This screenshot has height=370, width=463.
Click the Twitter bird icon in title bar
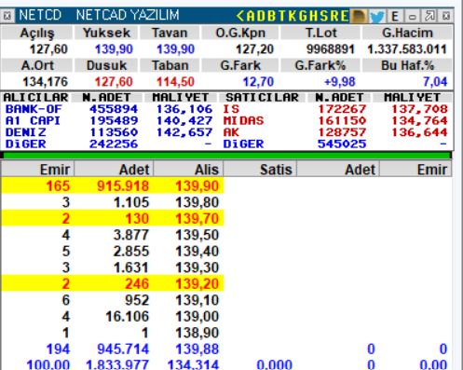[x=377, y=16]
